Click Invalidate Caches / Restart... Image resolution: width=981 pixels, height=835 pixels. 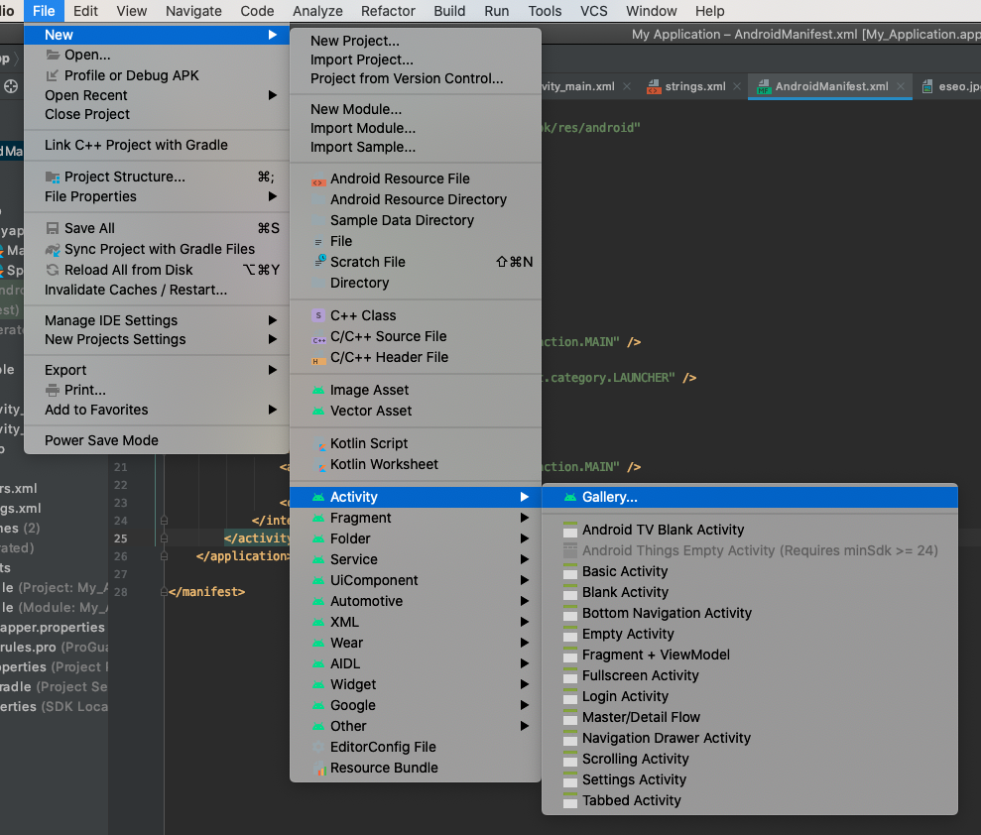click(136, 290)
